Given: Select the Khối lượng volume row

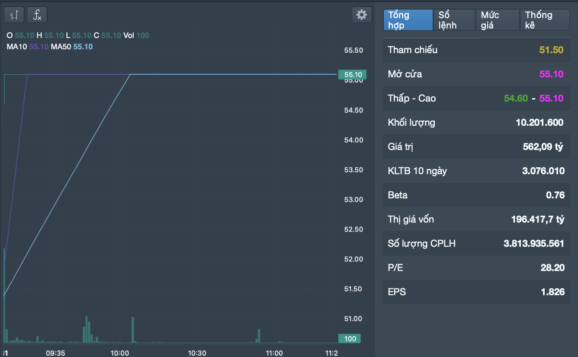Looking at the screenshot, I should (476, 123).
